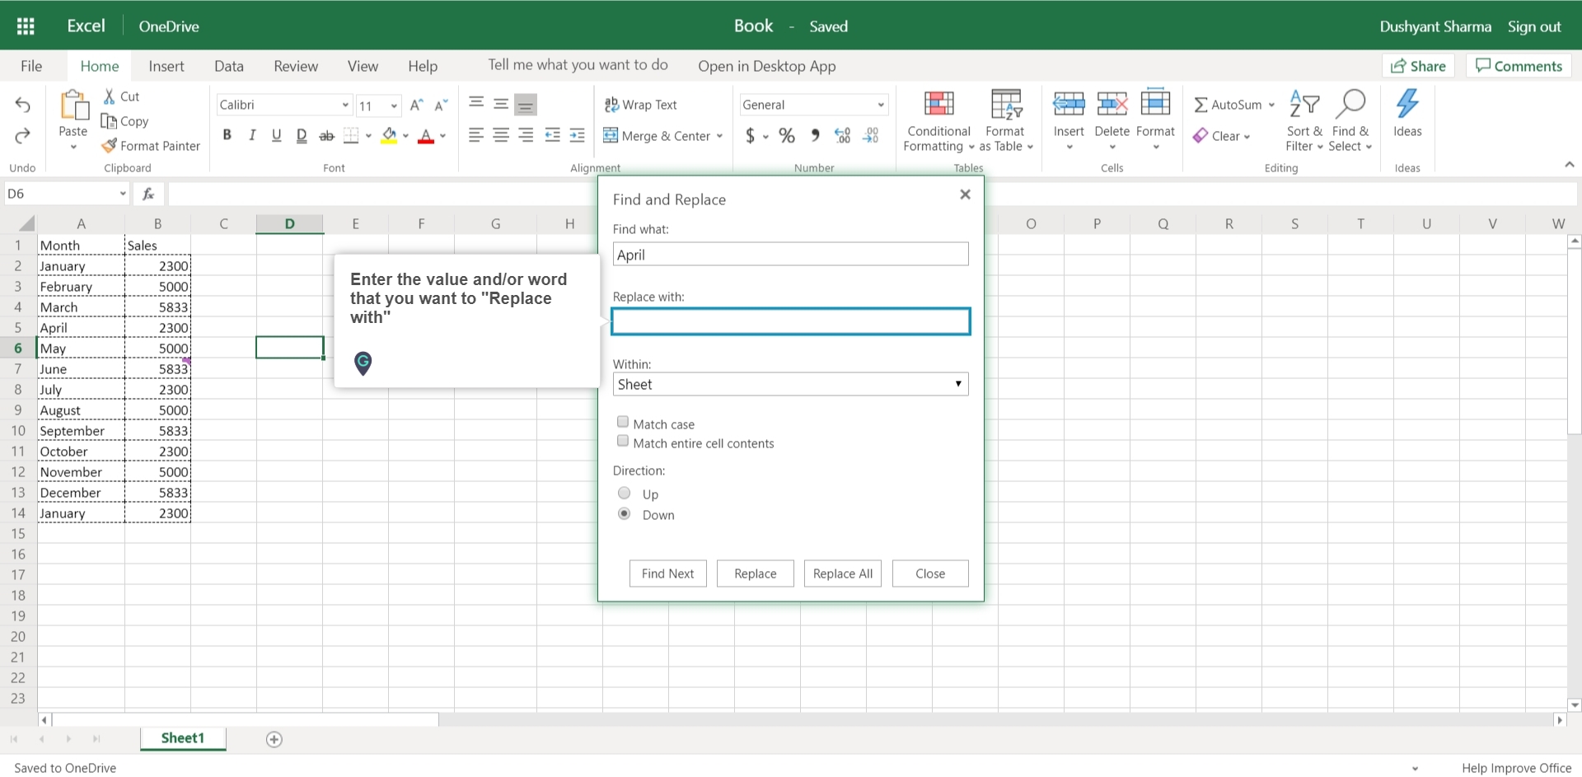This screenshot has height=777, width=1582.
Task: Select the Up search direction
Action: (624, 493)
